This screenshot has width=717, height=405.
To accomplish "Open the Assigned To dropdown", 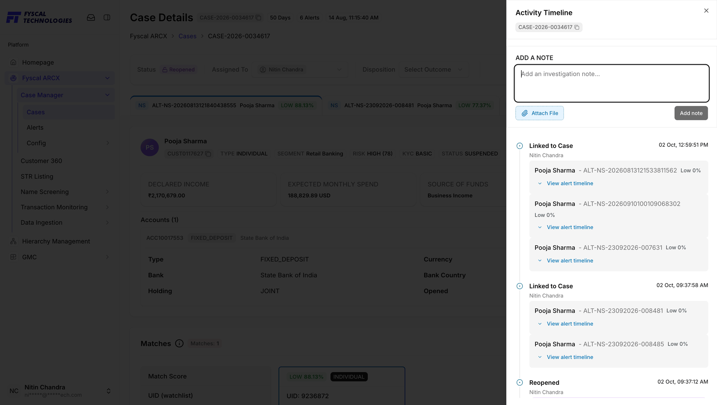I will coord(300,70).
